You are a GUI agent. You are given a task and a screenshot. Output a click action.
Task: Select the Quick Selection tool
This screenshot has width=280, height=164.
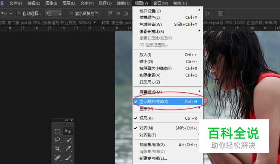click(x=68, y=140)
